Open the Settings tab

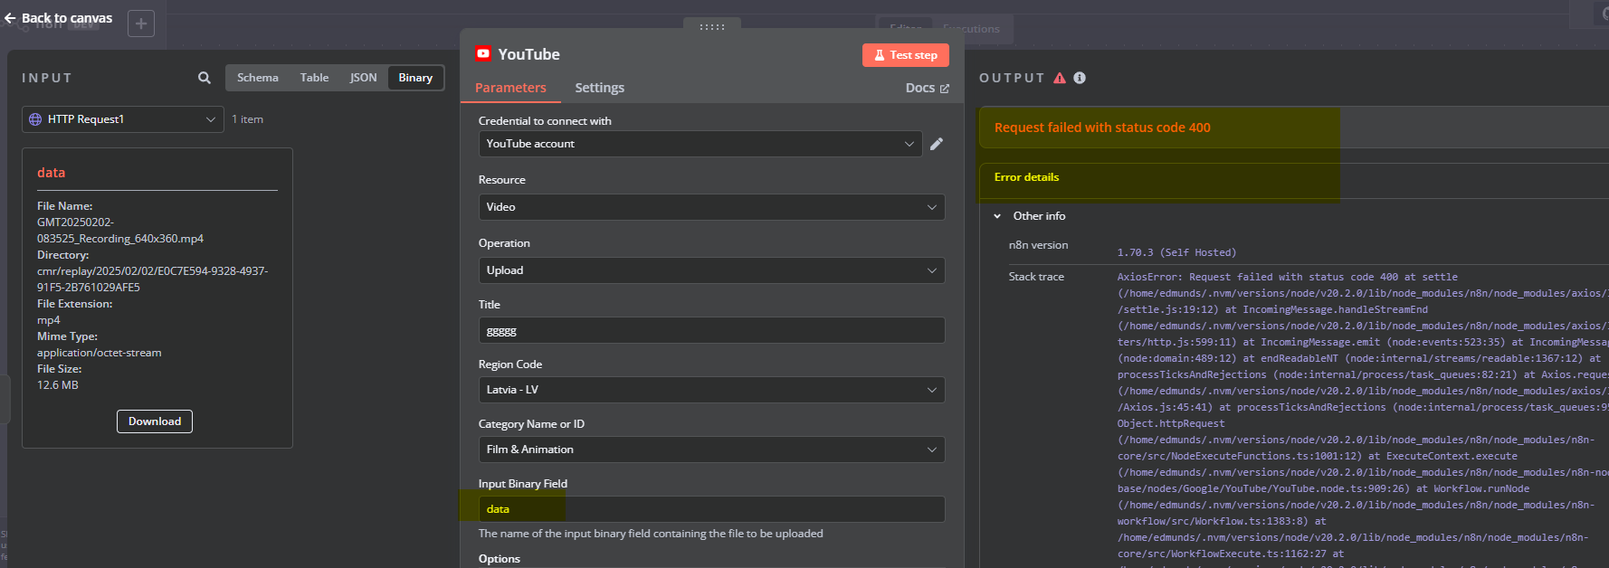(600, 88)
